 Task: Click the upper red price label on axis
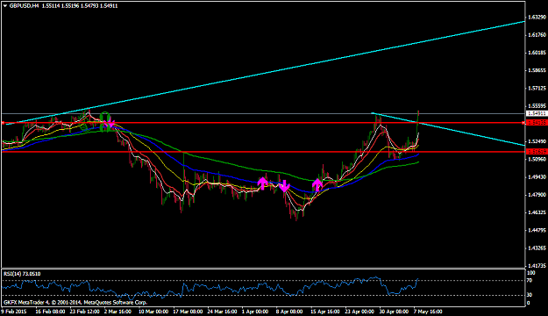(x=537, y=123)
